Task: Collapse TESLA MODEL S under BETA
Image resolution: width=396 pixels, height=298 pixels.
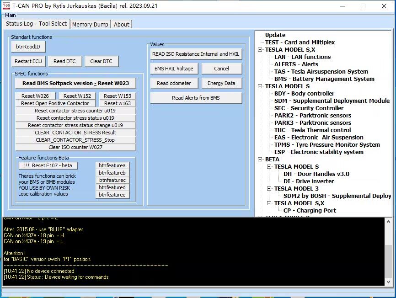Action: pyautogui.click(x=269, y=167)
